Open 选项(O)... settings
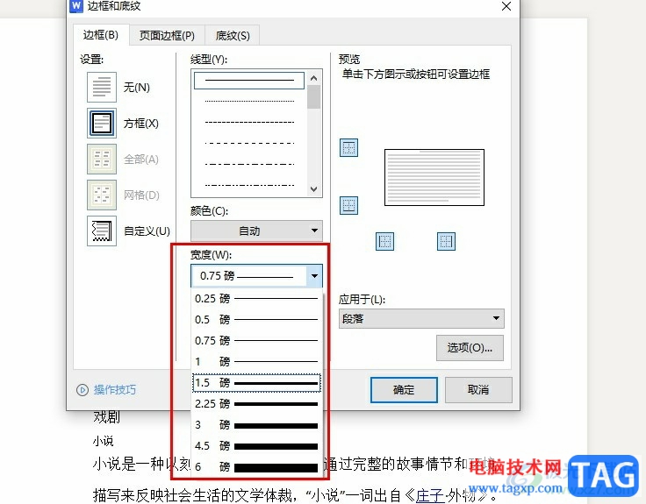The width and height of the screenshot is (646, 504). 470,348
